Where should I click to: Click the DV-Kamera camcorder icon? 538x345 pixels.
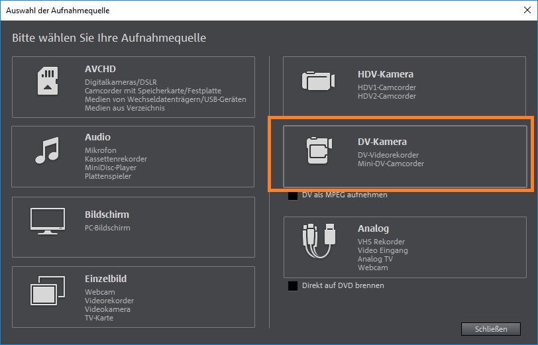pos(319,150)
